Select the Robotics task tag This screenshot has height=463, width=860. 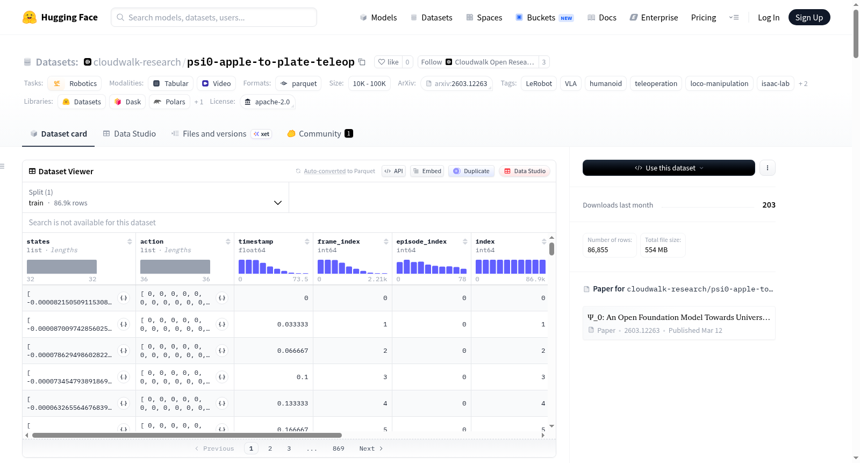[x=75, y=83]
